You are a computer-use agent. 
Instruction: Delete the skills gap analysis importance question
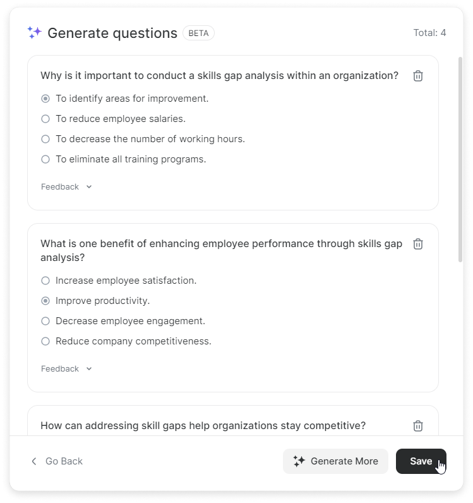[x=418, y=76]
